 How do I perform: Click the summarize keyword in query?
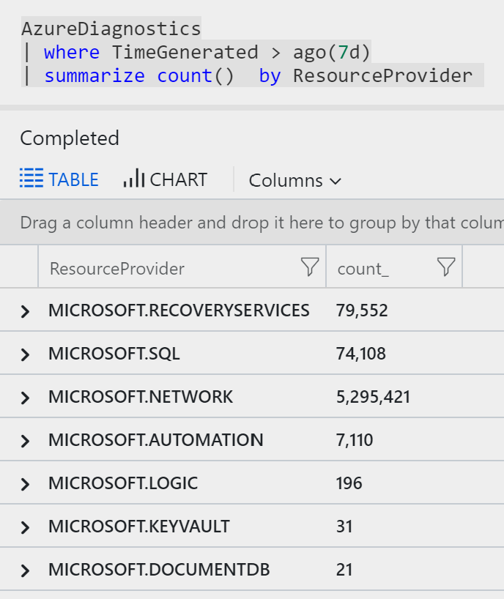(x=94, y=75)
